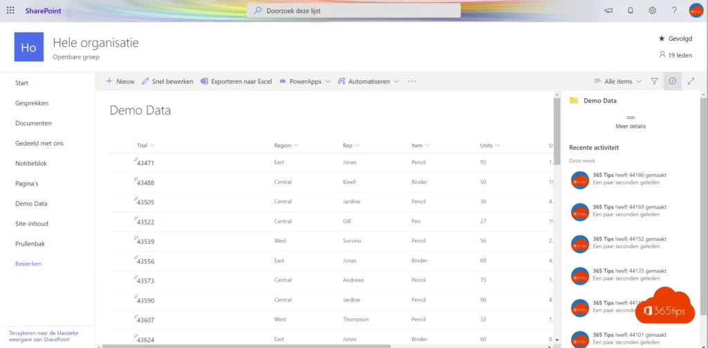Open Documenten in left navigation
708x348 pixels.
click(33, 123)
